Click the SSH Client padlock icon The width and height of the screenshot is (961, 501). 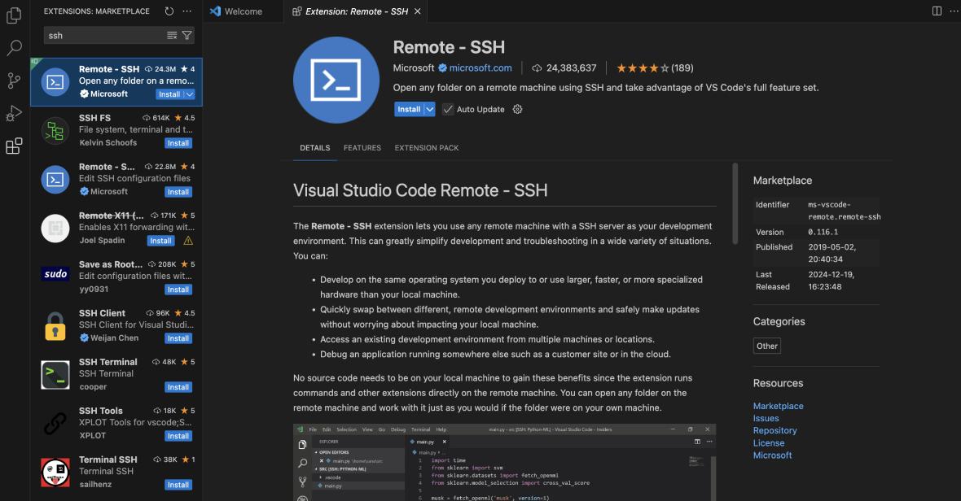[55, 325]
